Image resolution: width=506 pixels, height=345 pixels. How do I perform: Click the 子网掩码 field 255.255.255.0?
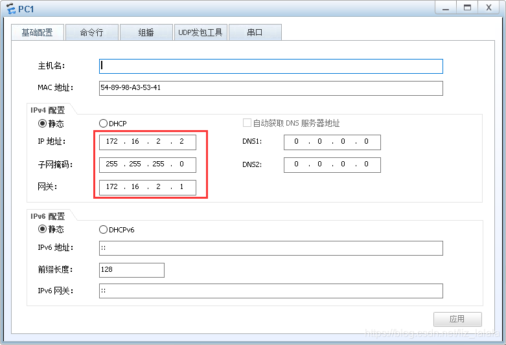pos(148,165)
